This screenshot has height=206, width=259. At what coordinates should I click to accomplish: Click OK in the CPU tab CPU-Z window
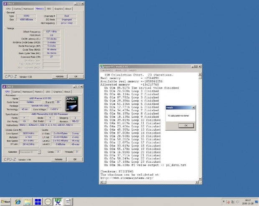coord(75,159)
